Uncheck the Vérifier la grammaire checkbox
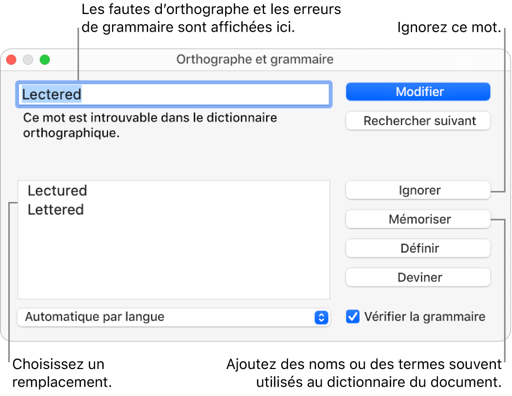Image resolution: width=512 pixels, height=396 pixels. pyautogui.click(x=353, y=317)
